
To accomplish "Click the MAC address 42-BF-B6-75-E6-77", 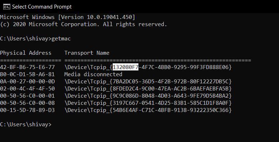I will 28,67.
